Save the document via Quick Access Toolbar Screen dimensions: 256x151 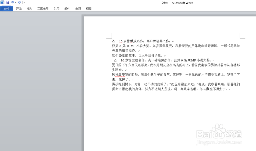(8, 2)
